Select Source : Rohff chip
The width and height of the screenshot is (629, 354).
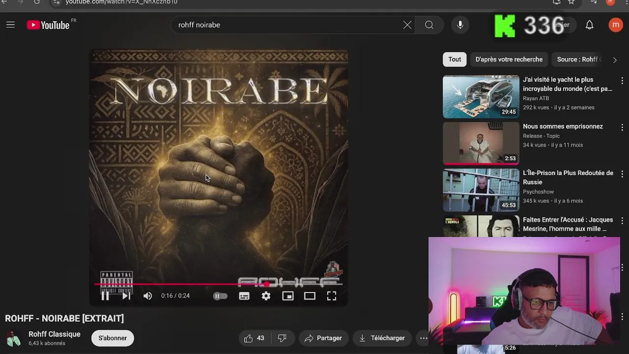pos(578,59)
